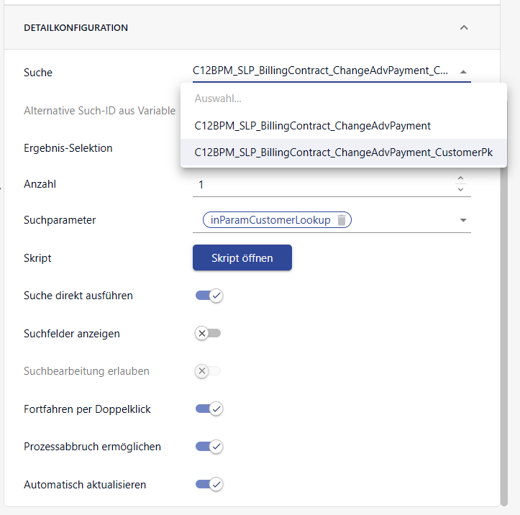Decrease Anzahl with the down arrow

coord(460,189)
